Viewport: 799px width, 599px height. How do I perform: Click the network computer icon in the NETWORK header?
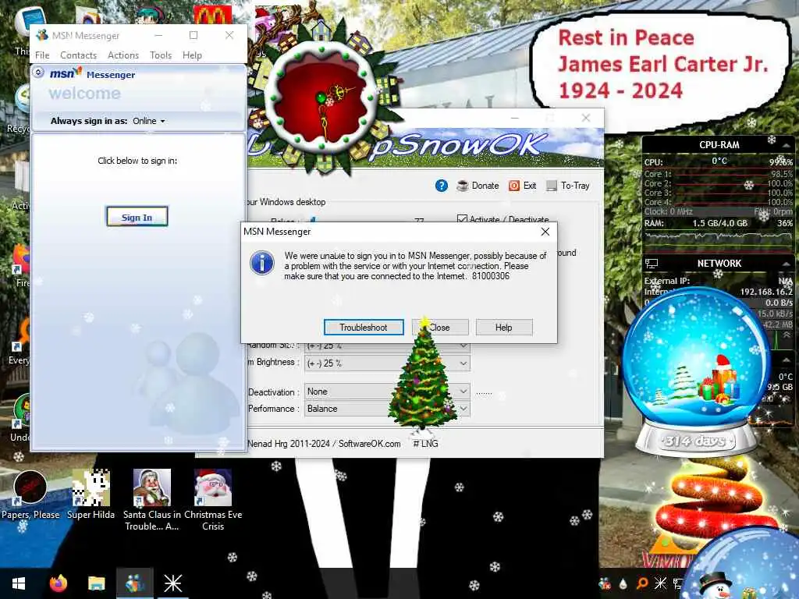652,264
